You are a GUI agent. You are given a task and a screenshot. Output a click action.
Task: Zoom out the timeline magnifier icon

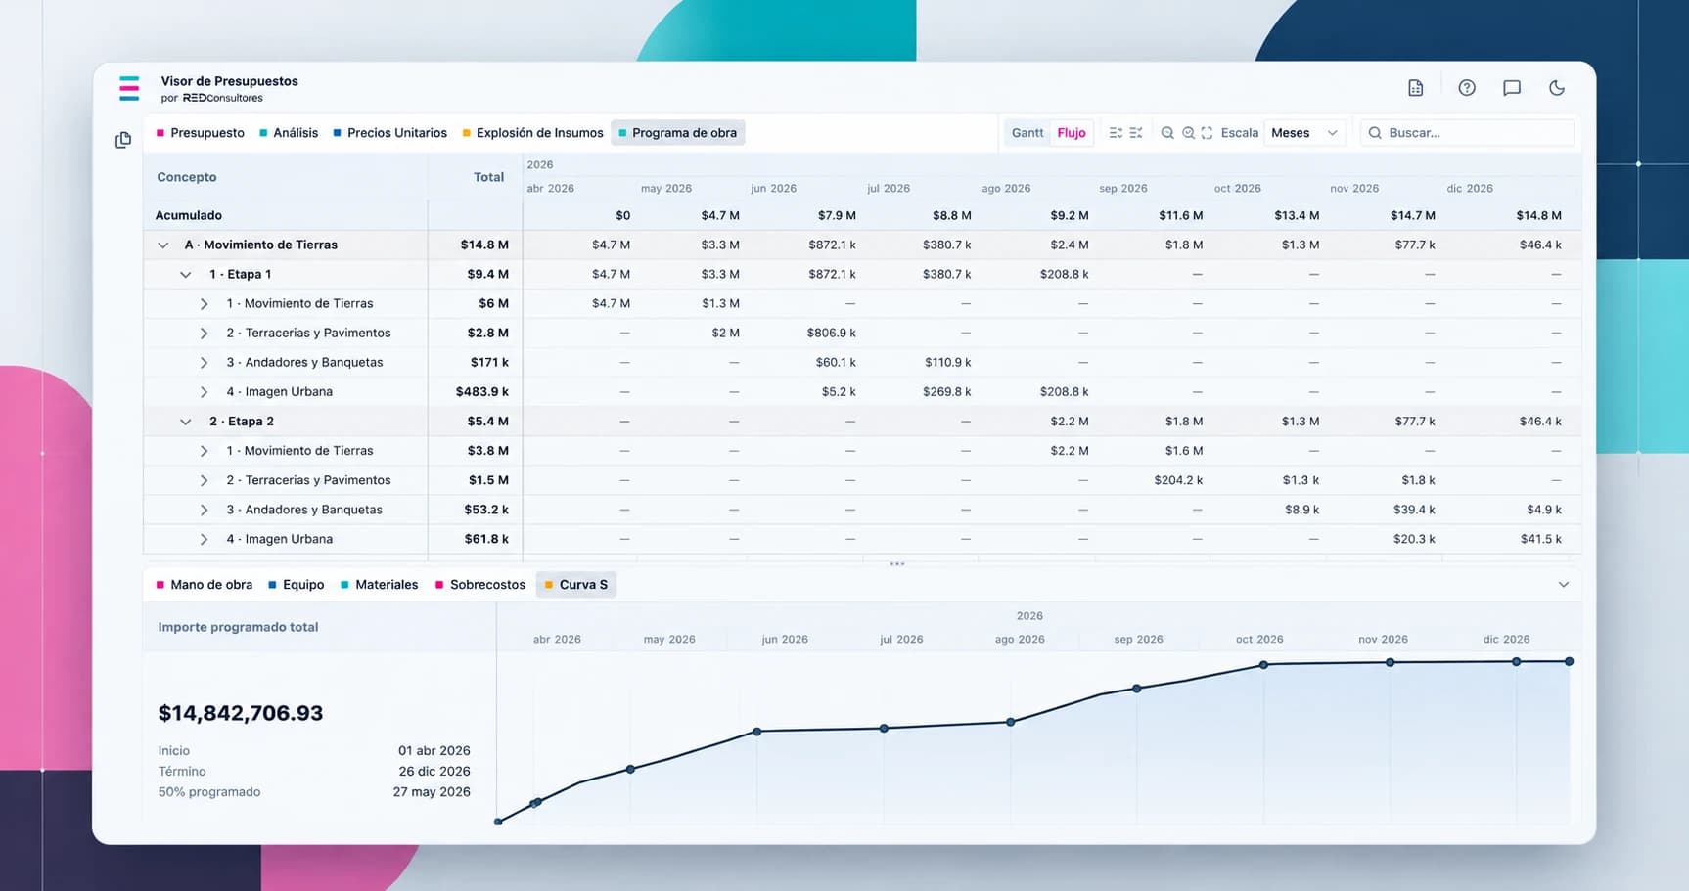click(1167, 133)
